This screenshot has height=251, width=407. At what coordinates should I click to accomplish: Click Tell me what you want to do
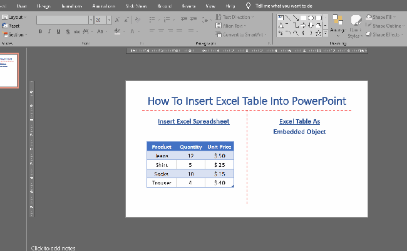point(284,6)
